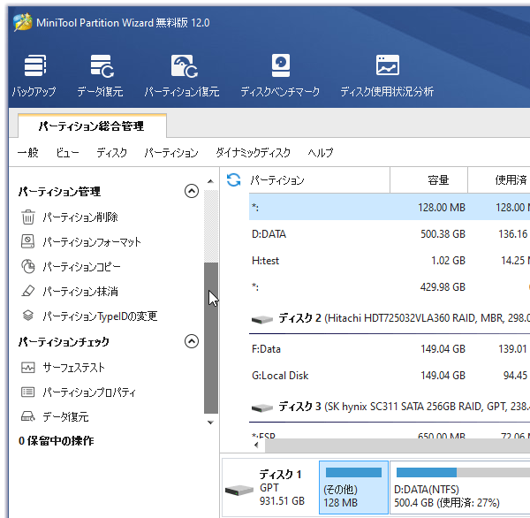Click the sidebar vertical scrollbar thumb

(x=211, y=338)
